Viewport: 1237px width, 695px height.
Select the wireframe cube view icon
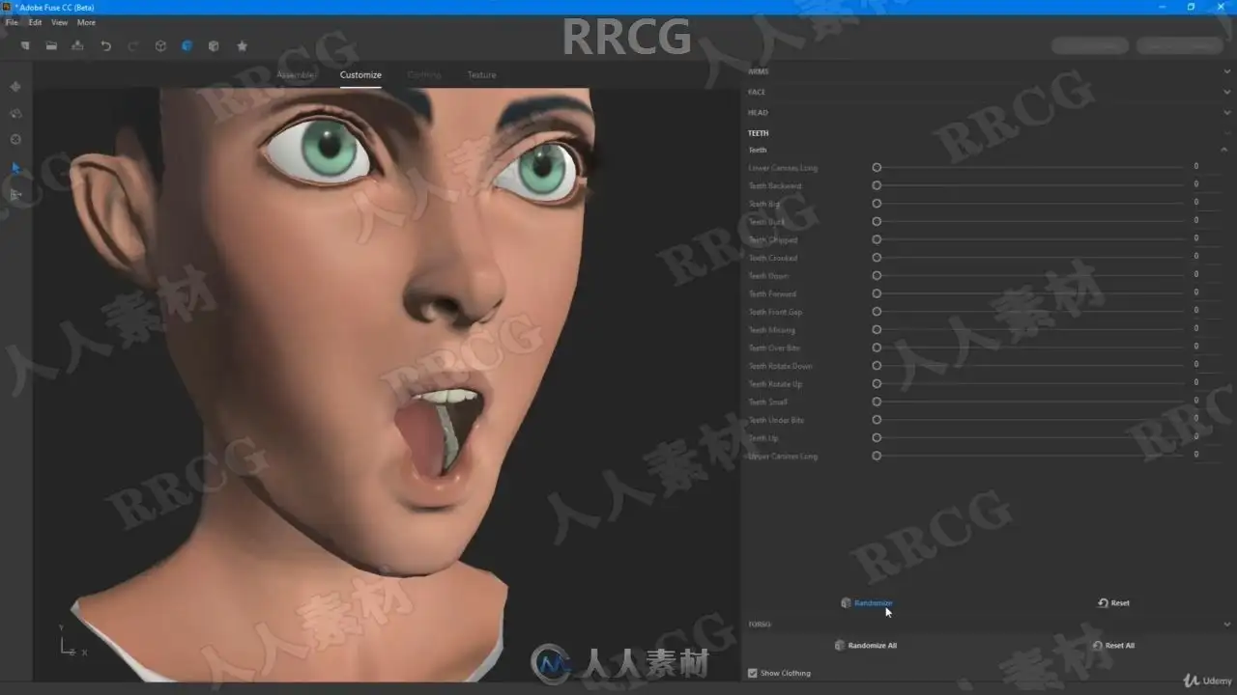click(x=160, y=45)
